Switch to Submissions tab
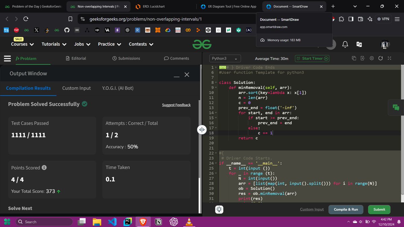 click(x=126, y=58)
